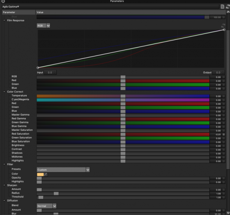Click the reset arrows icon at top right

click(228, 7)
